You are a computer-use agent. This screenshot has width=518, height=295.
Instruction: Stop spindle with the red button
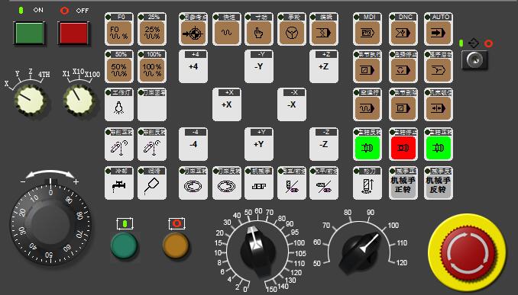[x=403, y=144]
